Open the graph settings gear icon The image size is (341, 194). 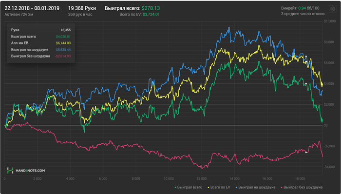click(x=332, y=9)
